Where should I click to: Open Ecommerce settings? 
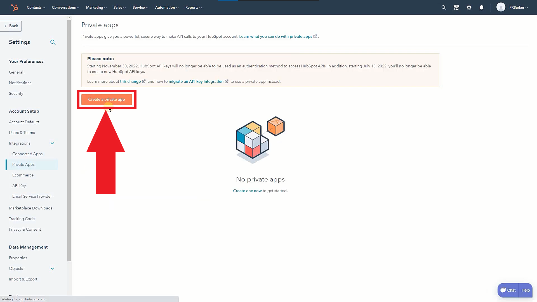coord(23,175)
